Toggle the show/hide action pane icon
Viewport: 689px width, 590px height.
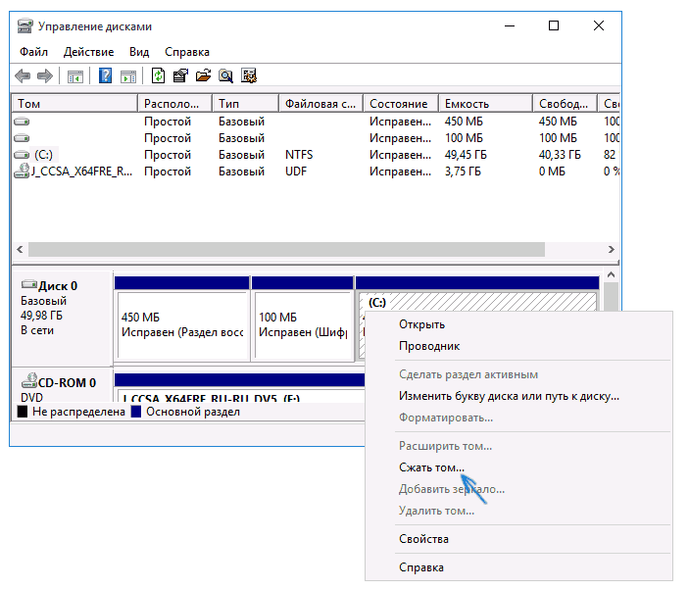(128, 76)
